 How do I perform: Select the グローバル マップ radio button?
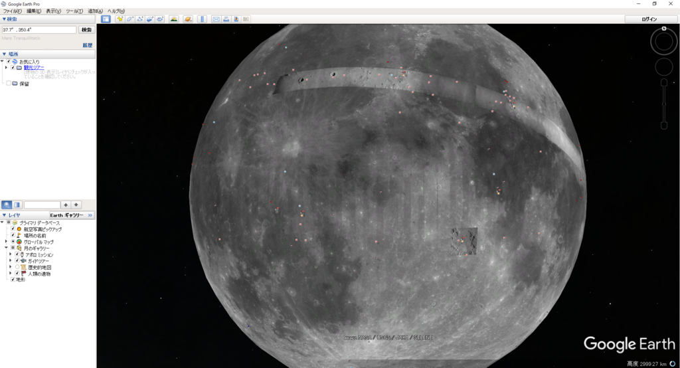click(13, 242)
